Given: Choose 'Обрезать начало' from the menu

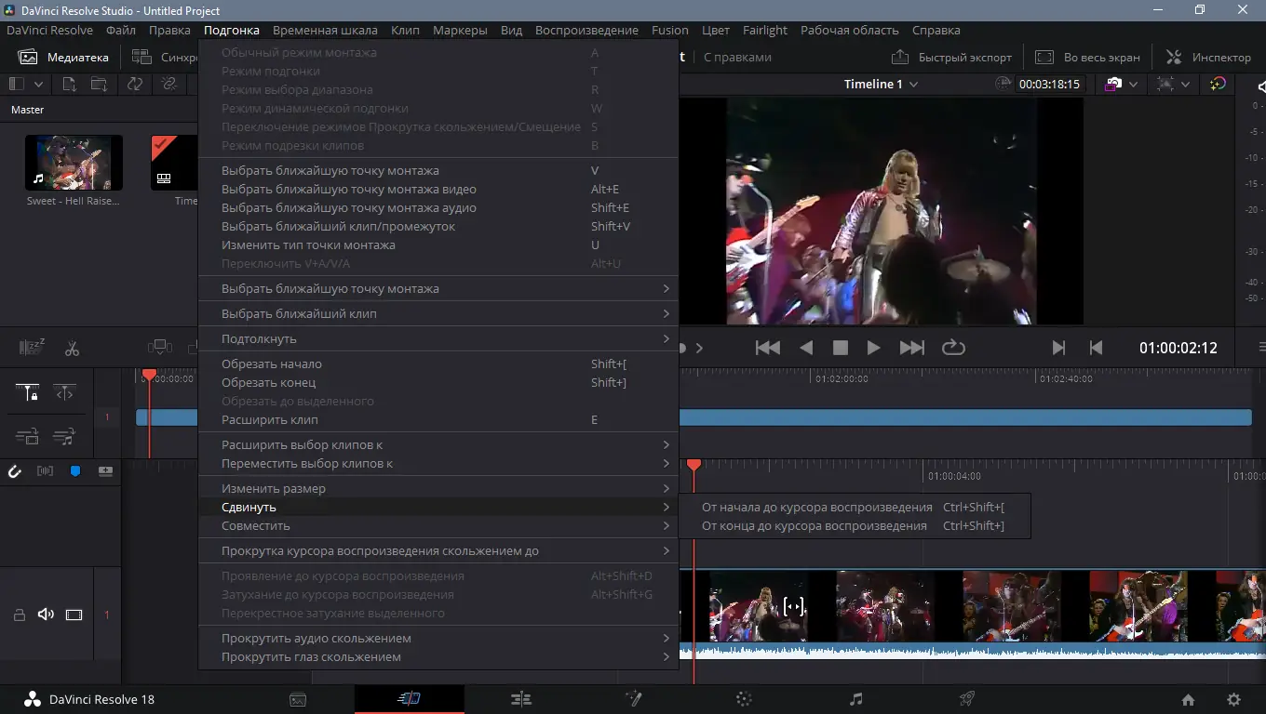Looking at the screenshot, I should click(272, 364).
